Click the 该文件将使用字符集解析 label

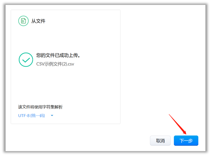tap(40, 107)
